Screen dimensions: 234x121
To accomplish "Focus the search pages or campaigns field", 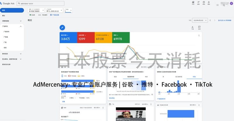I will tap(40, 3).
